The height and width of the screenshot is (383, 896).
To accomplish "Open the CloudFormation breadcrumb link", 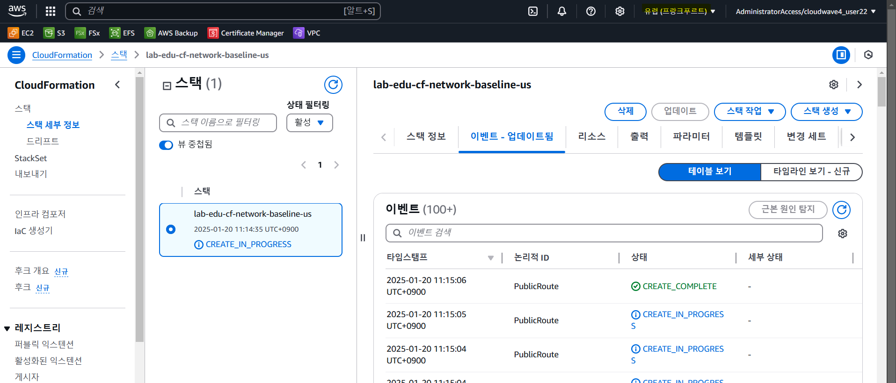I will pyautogui.click(x=62, y=55).
